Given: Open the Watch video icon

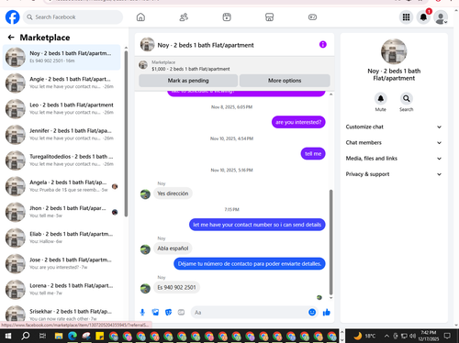Looking at the screenshot, I should [227, 17].
